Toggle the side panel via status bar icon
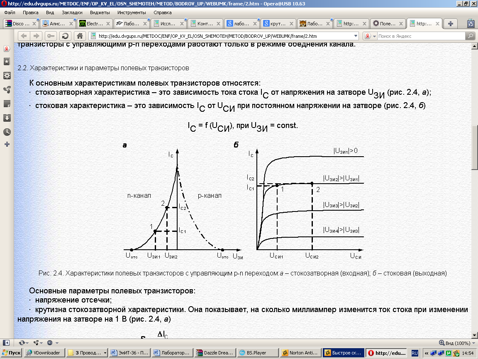This screenshot has width=478, height=359. 6,343
